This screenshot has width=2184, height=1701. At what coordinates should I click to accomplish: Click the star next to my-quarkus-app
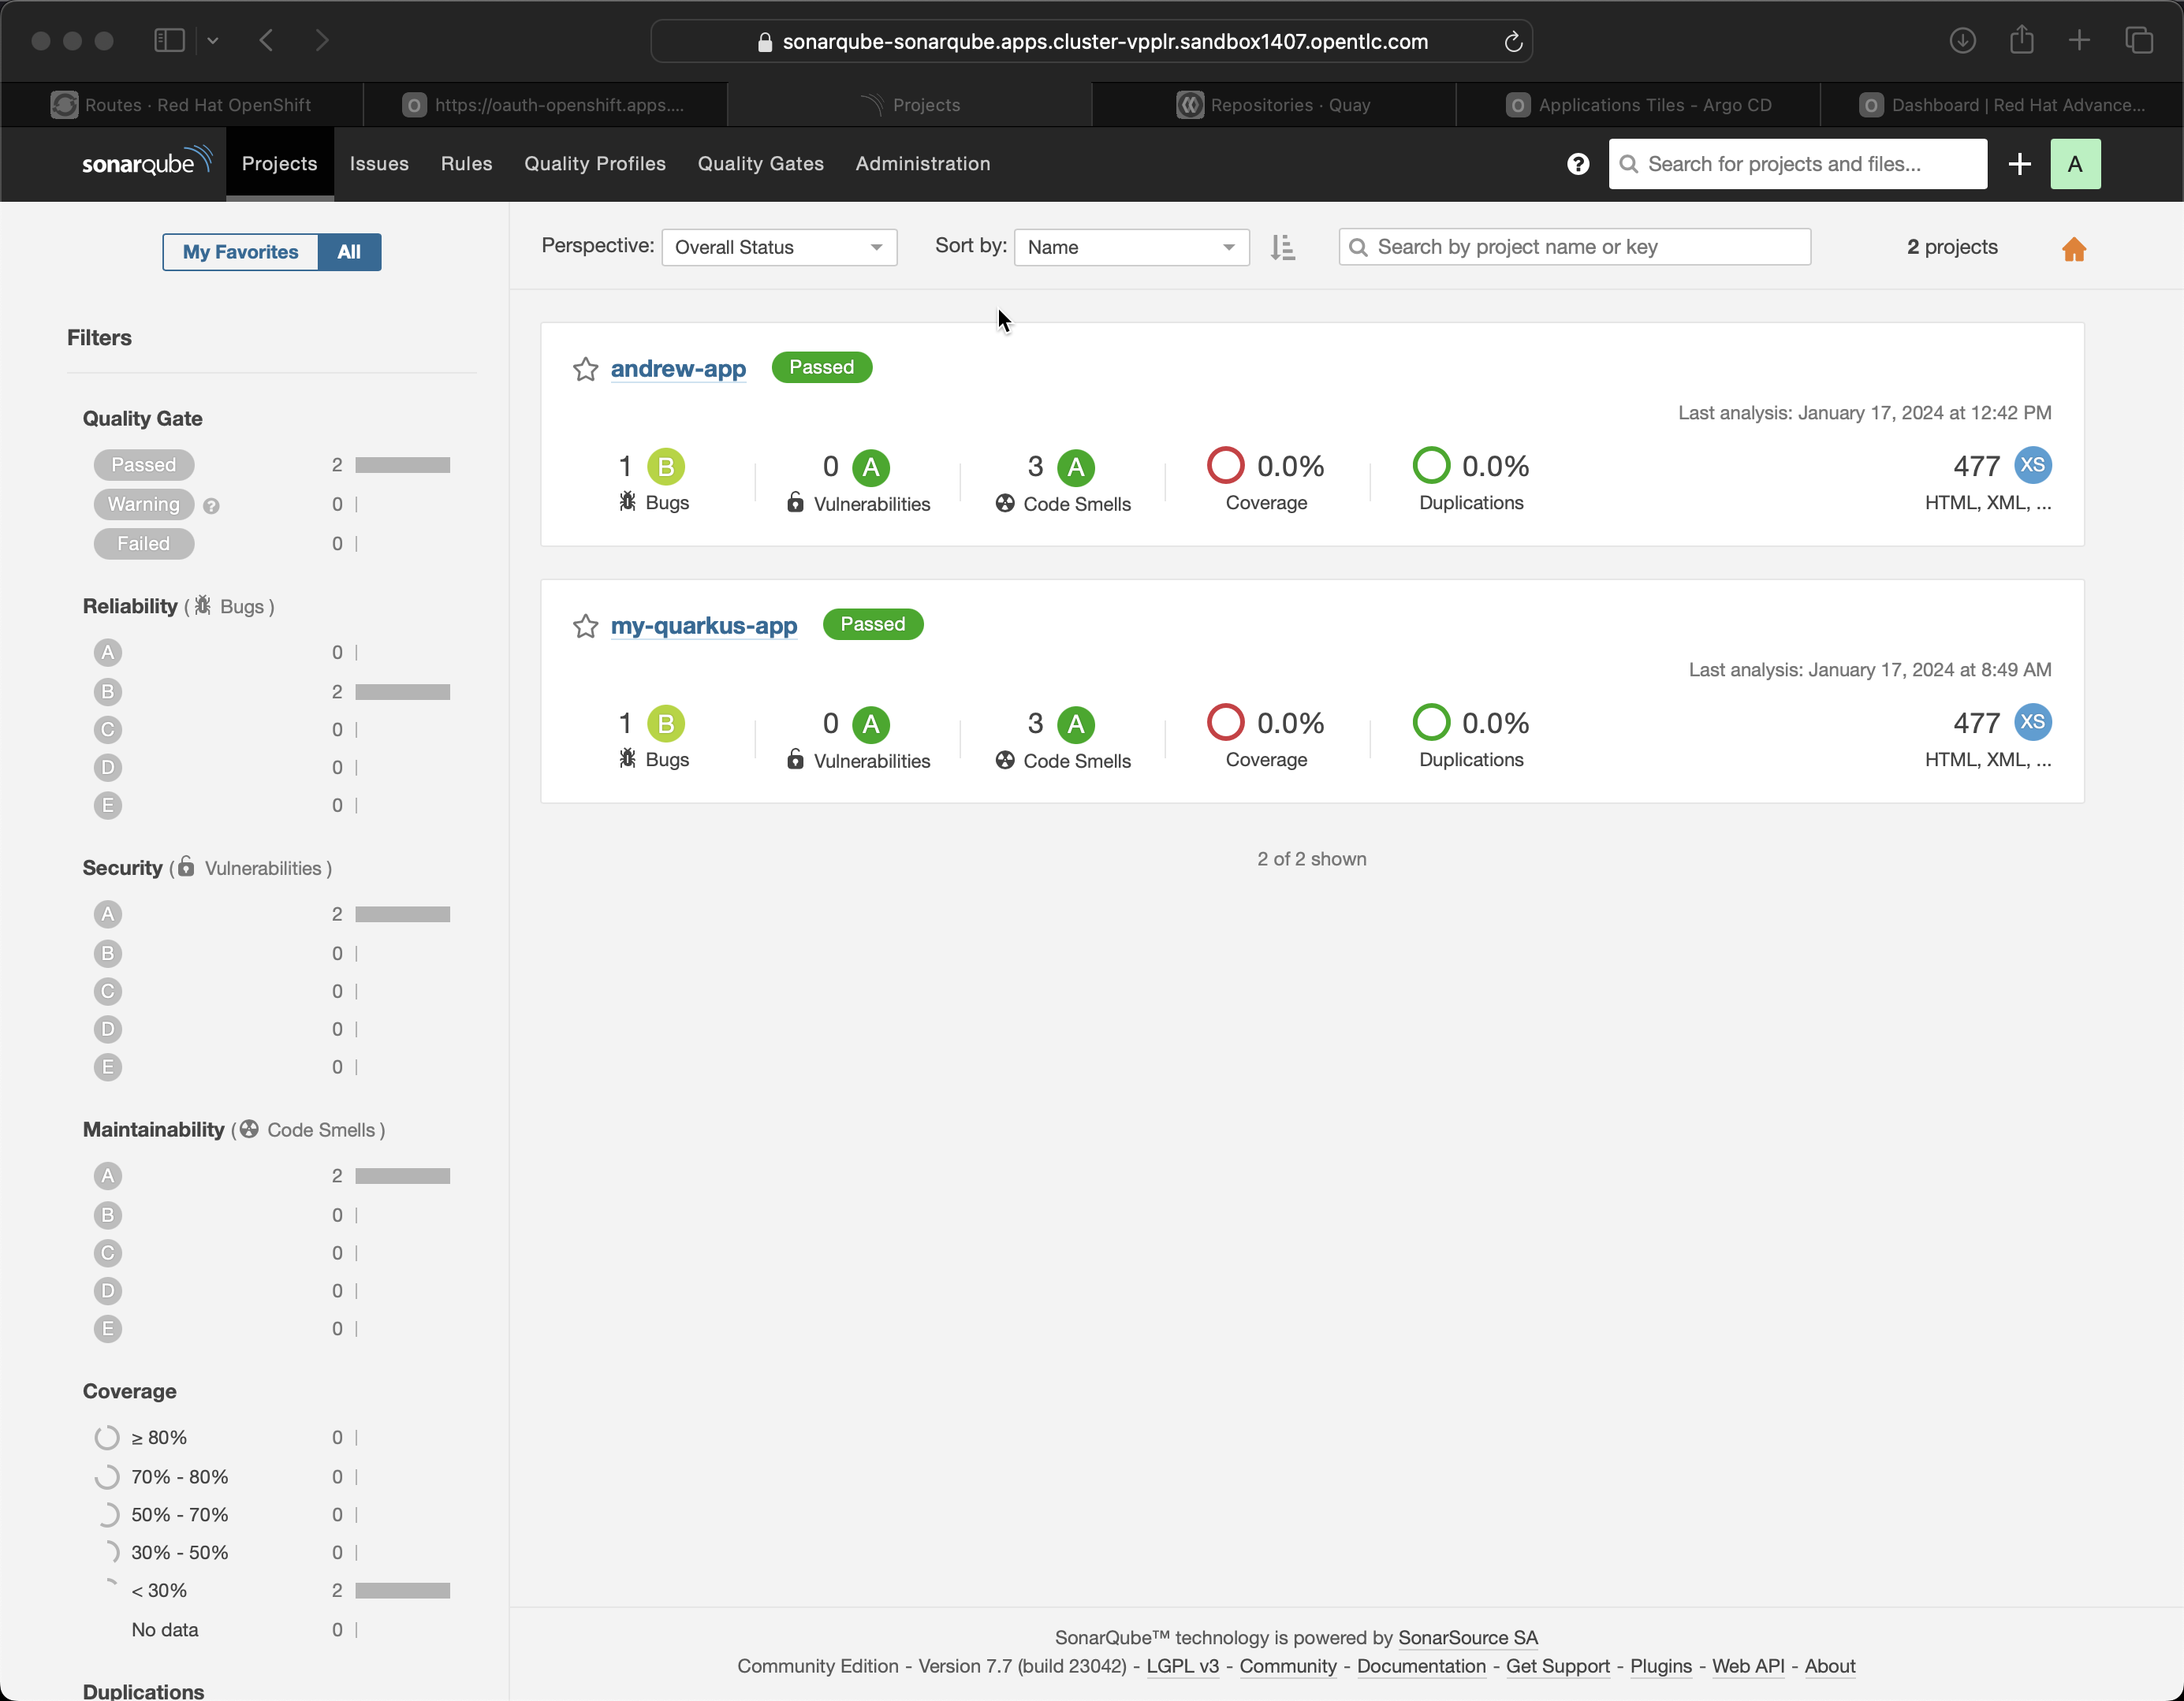pyautogui.click(x=585, y=626)
